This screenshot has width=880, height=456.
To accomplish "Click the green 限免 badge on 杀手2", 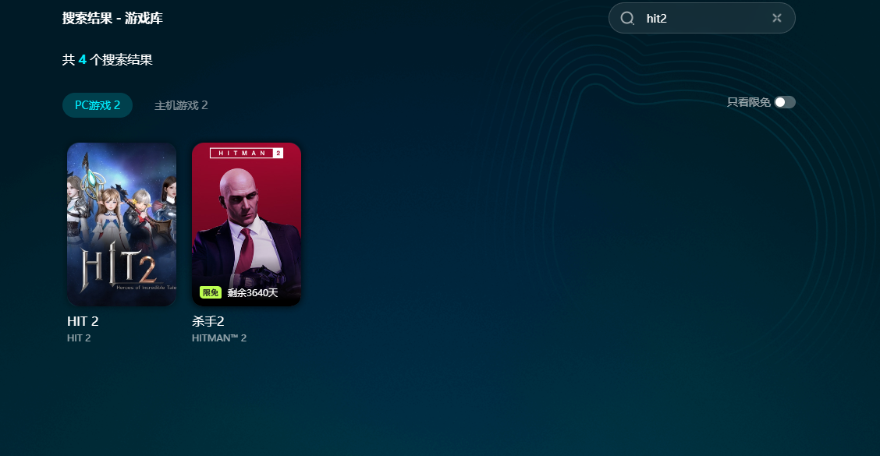I will (211, 292).
